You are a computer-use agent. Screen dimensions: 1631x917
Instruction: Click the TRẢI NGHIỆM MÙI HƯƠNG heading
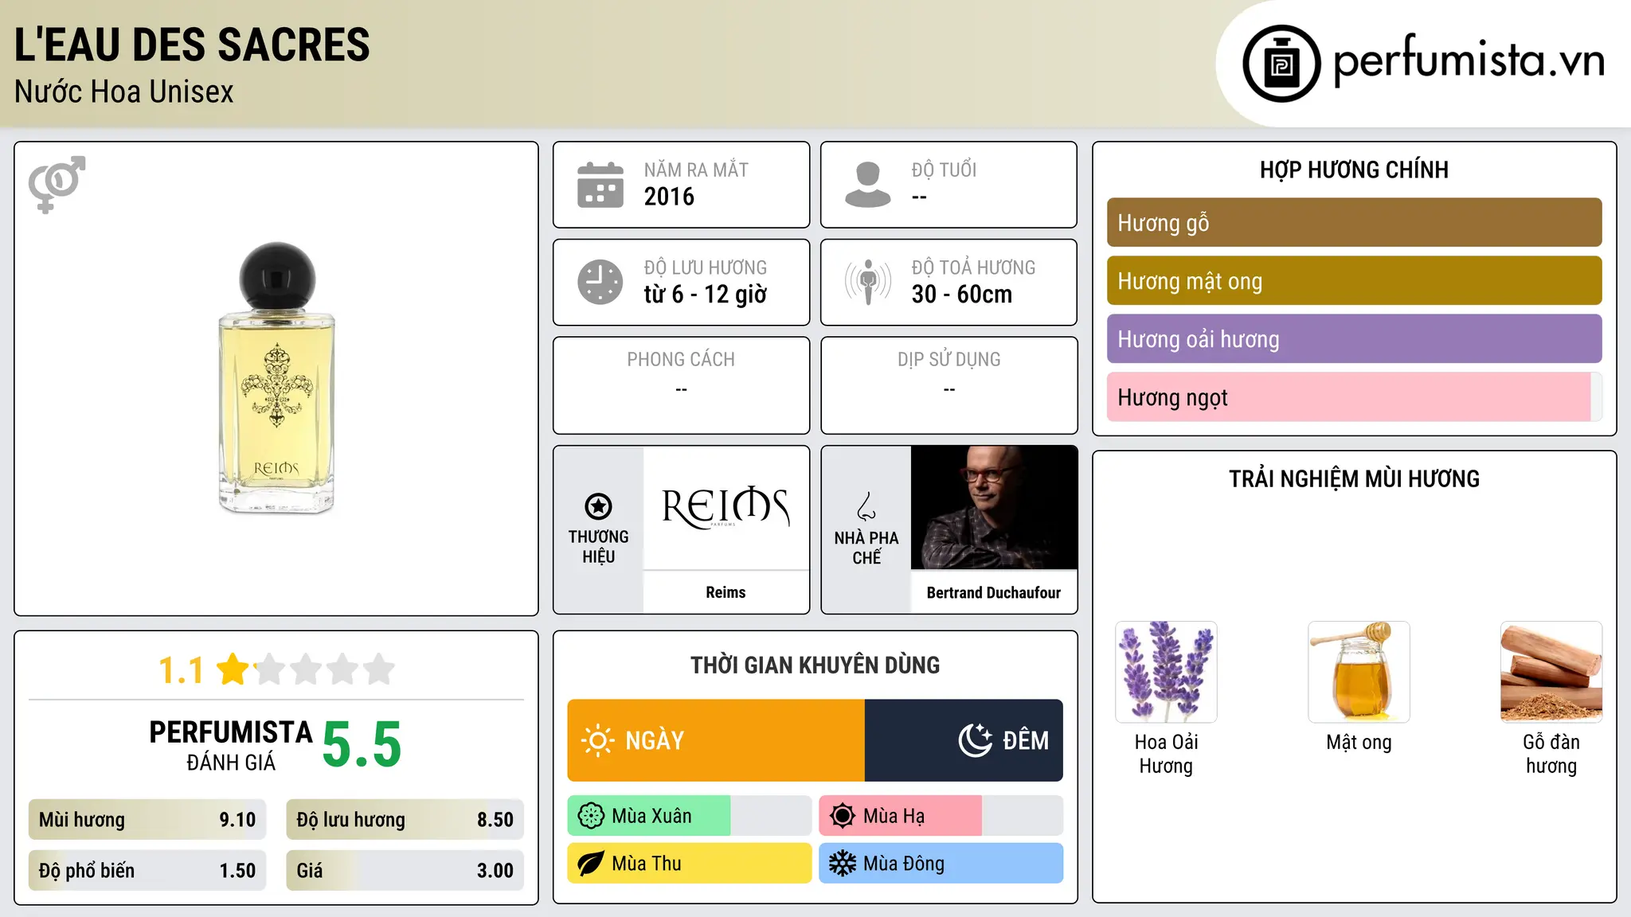point(1354,478)
